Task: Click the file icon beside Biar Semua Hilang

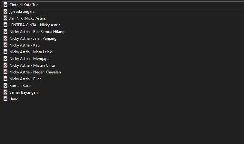Action: (5, 32)
